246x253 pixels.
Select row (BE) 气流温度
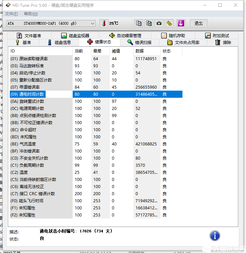coord(96,144)
